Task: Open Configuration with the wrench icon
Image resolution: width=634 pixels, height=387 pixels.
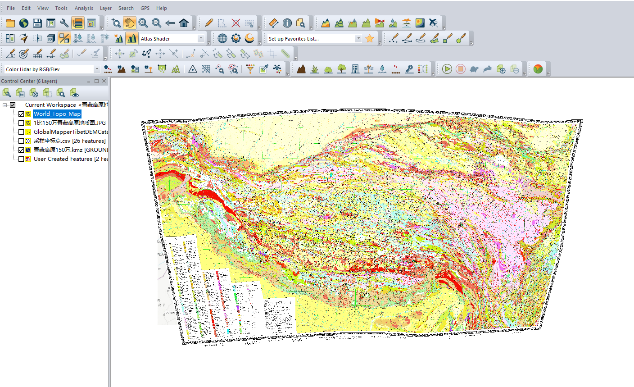Action: [x=64, y=23]
